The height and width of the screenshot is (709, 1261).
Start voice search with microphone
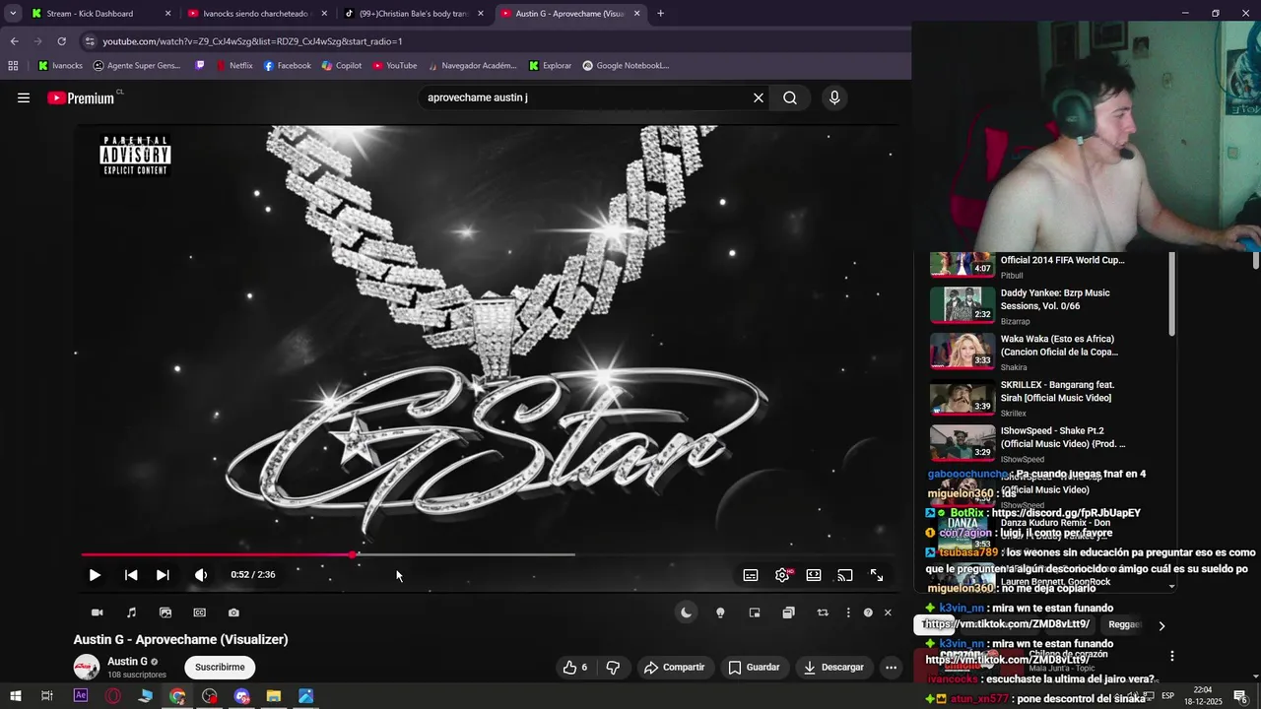click(834, 97)
